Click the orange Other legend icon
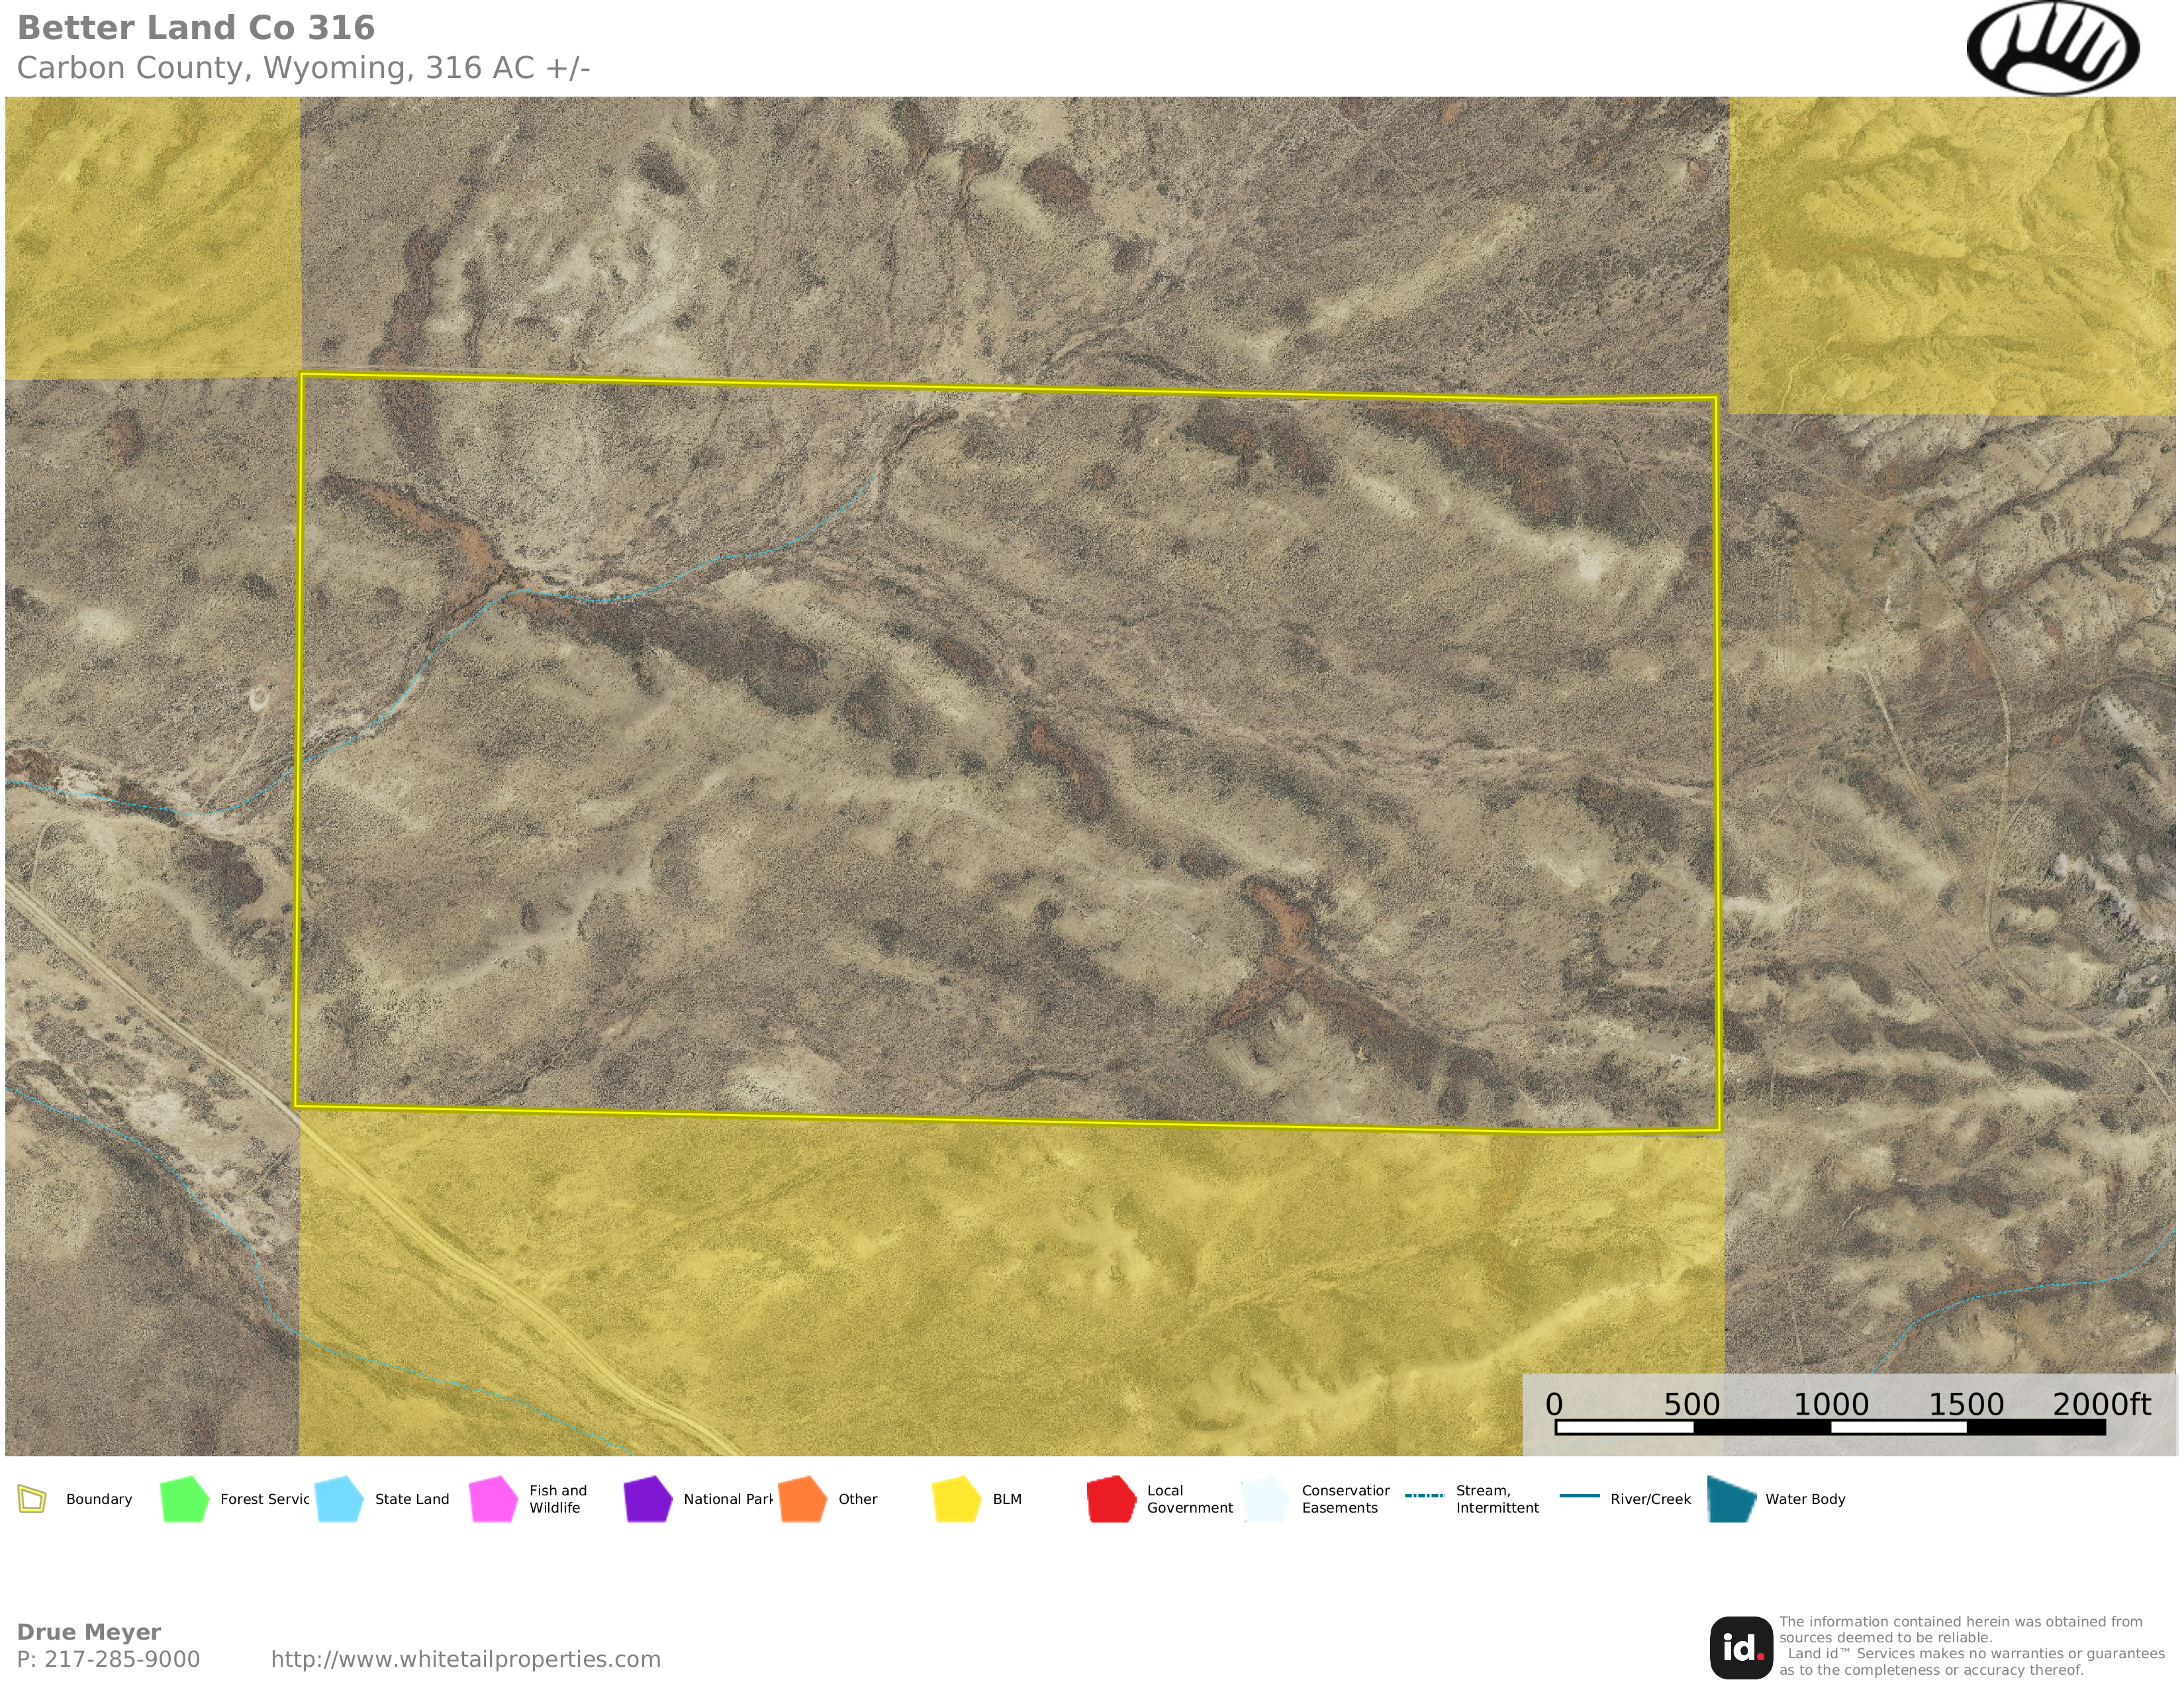2184x1688 pixels. click(802, 1499)
